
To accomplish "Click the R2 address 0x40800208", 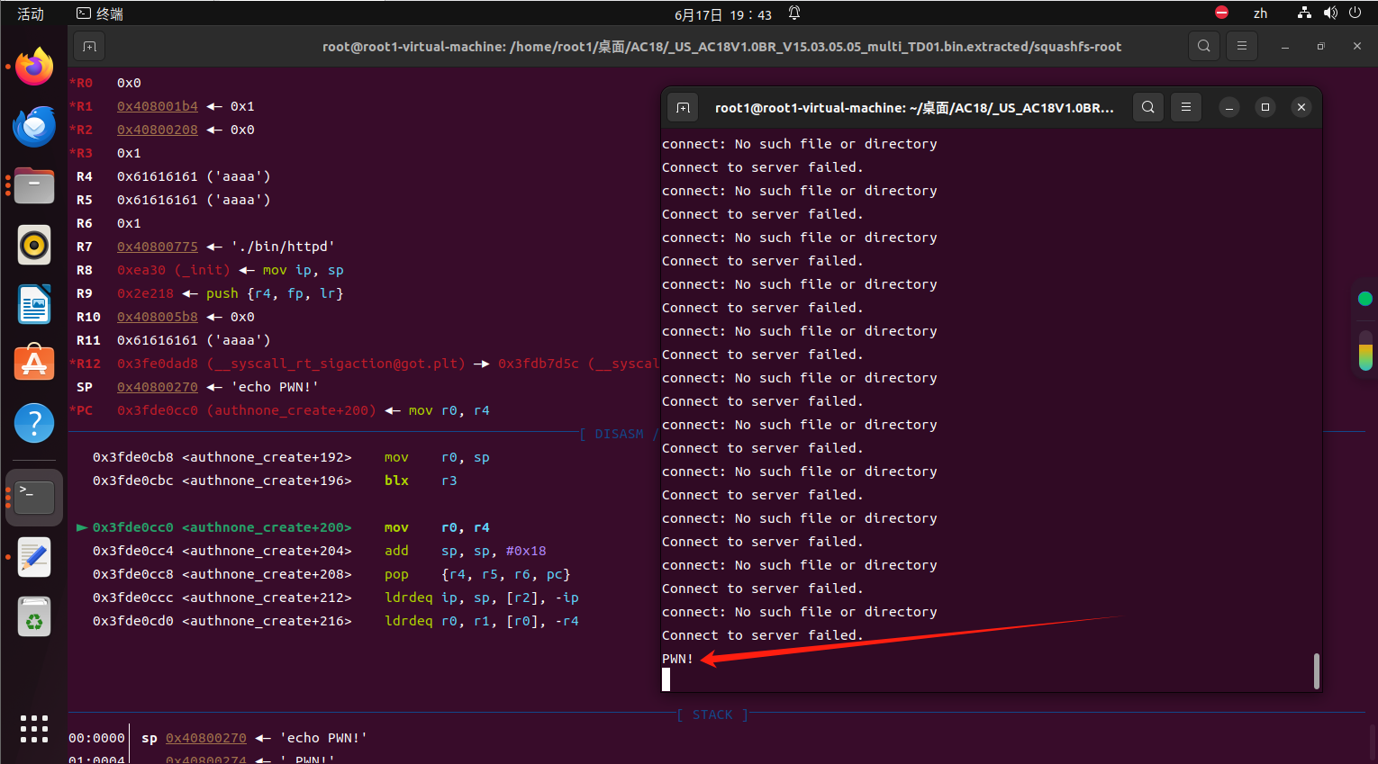I will coord(158,130).
